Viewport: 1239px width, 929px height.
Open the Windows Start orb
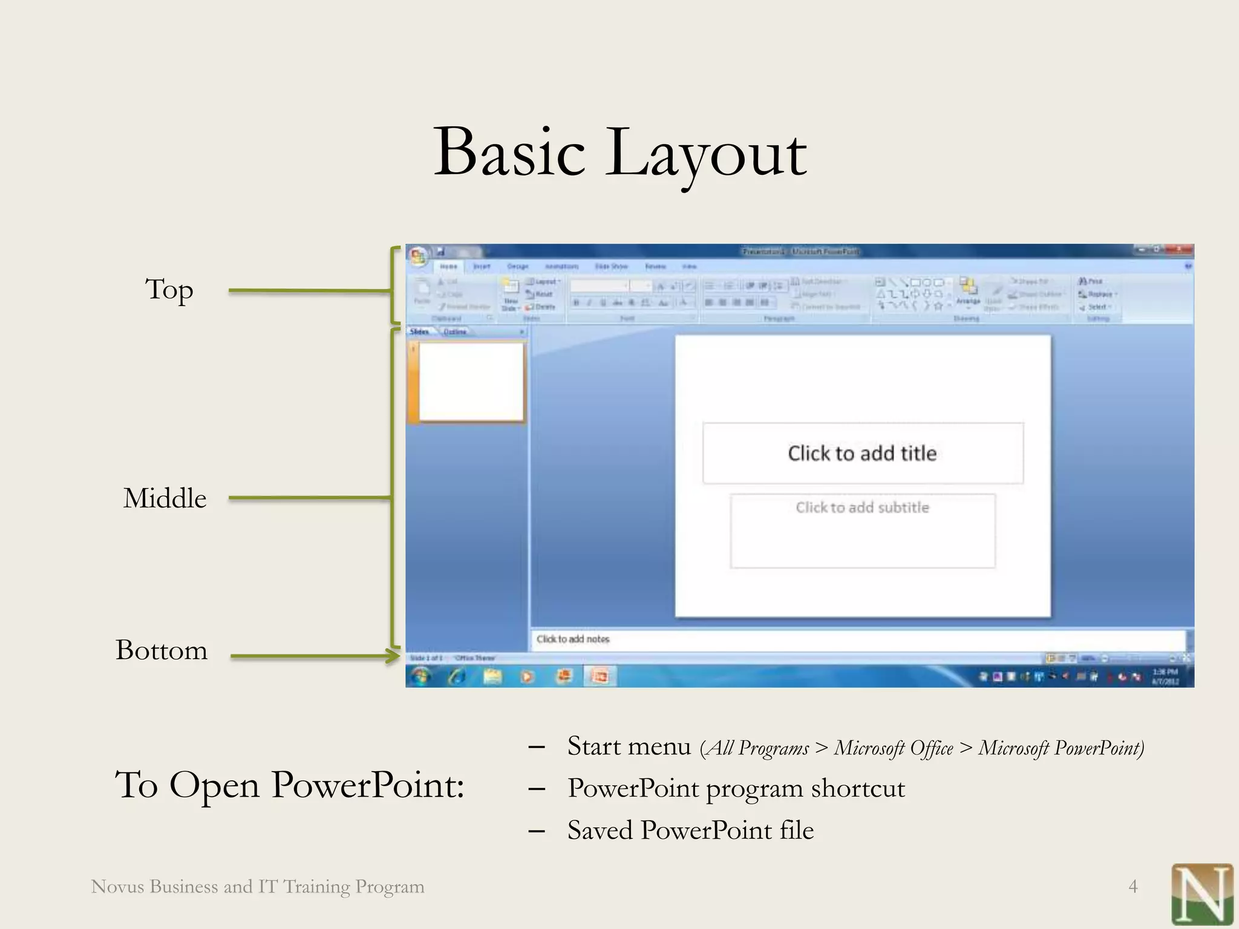click(420, 676)
